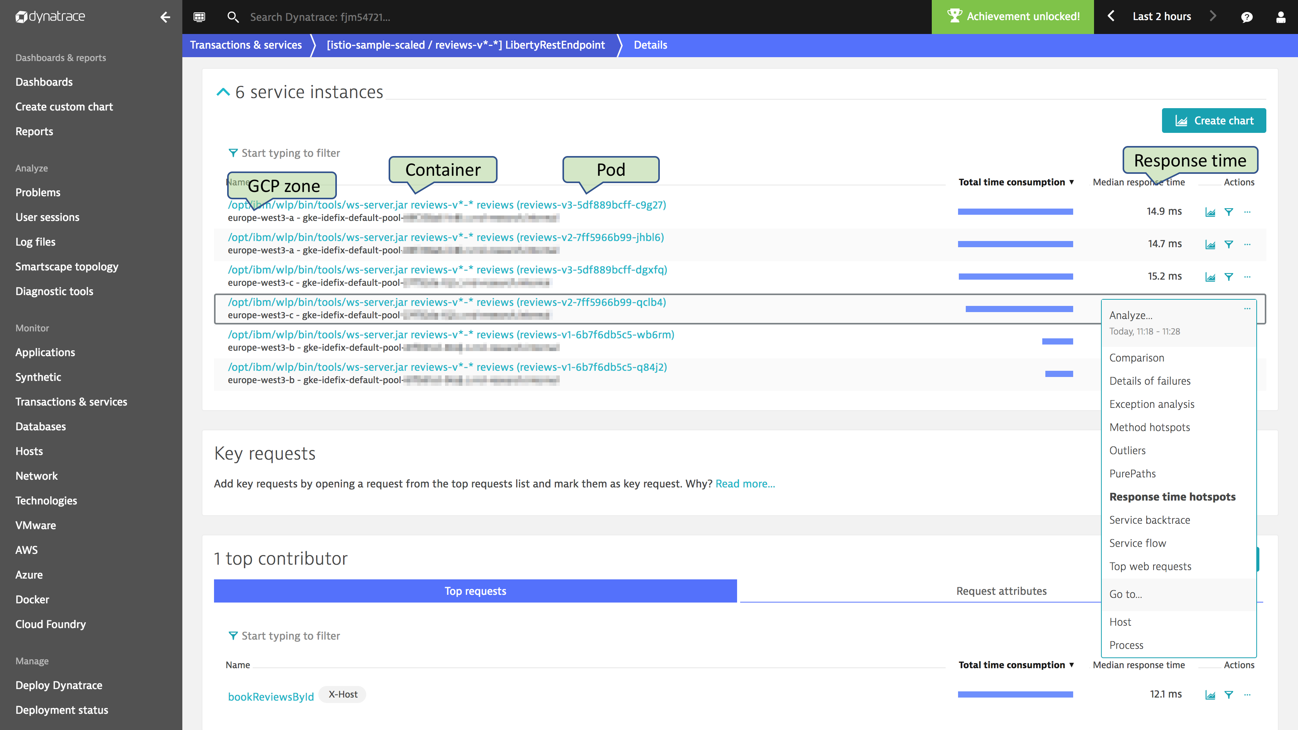Open the more actions dots for 15.2 ms row

point(1247,276)
